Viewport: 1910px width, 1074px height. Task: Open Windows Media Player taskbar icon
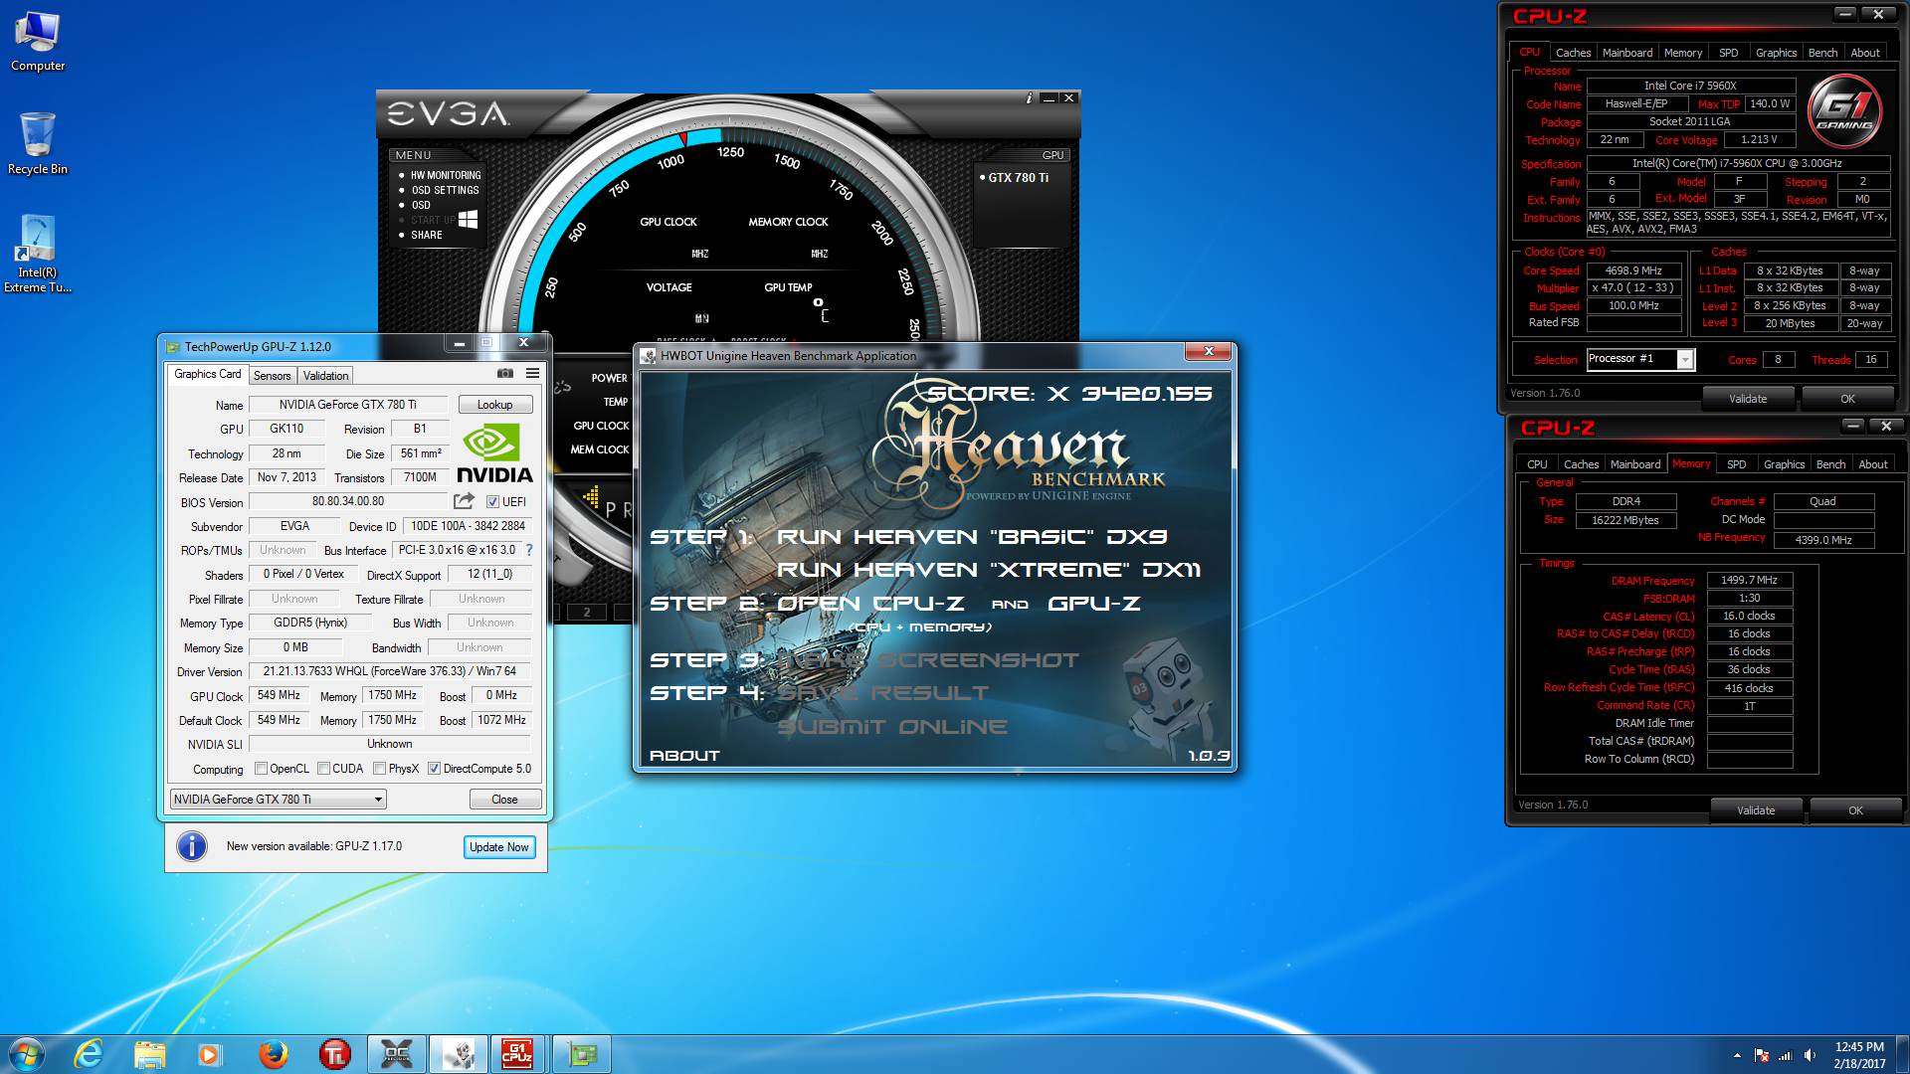[x=209, y=1054]
